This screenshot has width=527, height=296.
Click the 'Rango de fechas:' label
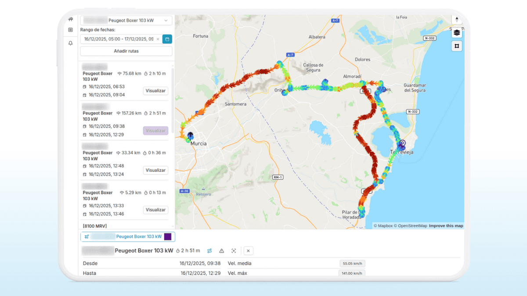tap(97, 30)
